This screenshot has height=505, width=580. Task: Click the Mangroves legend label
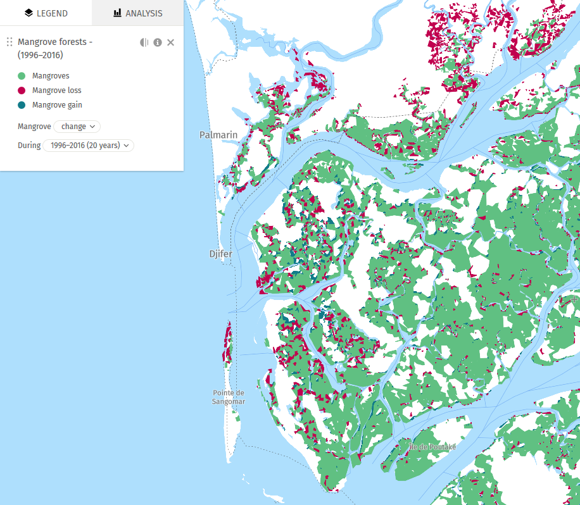tap(51, 76)
